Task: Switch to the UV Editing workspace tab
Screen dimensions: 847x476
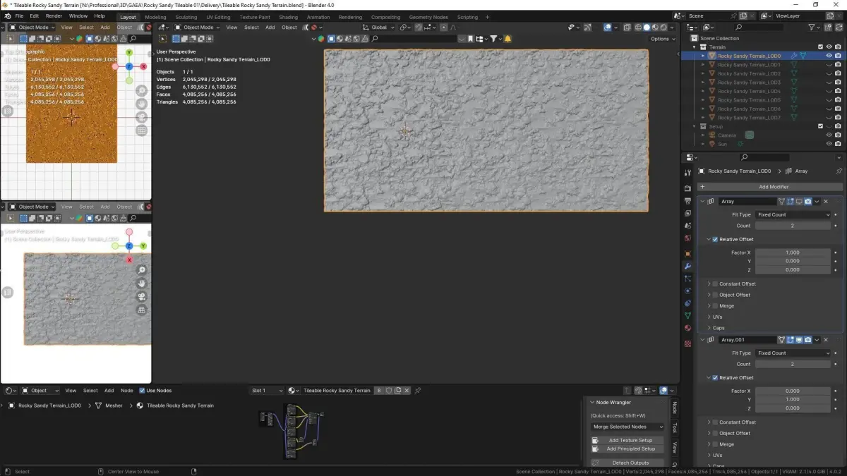Action: [218, 17]
